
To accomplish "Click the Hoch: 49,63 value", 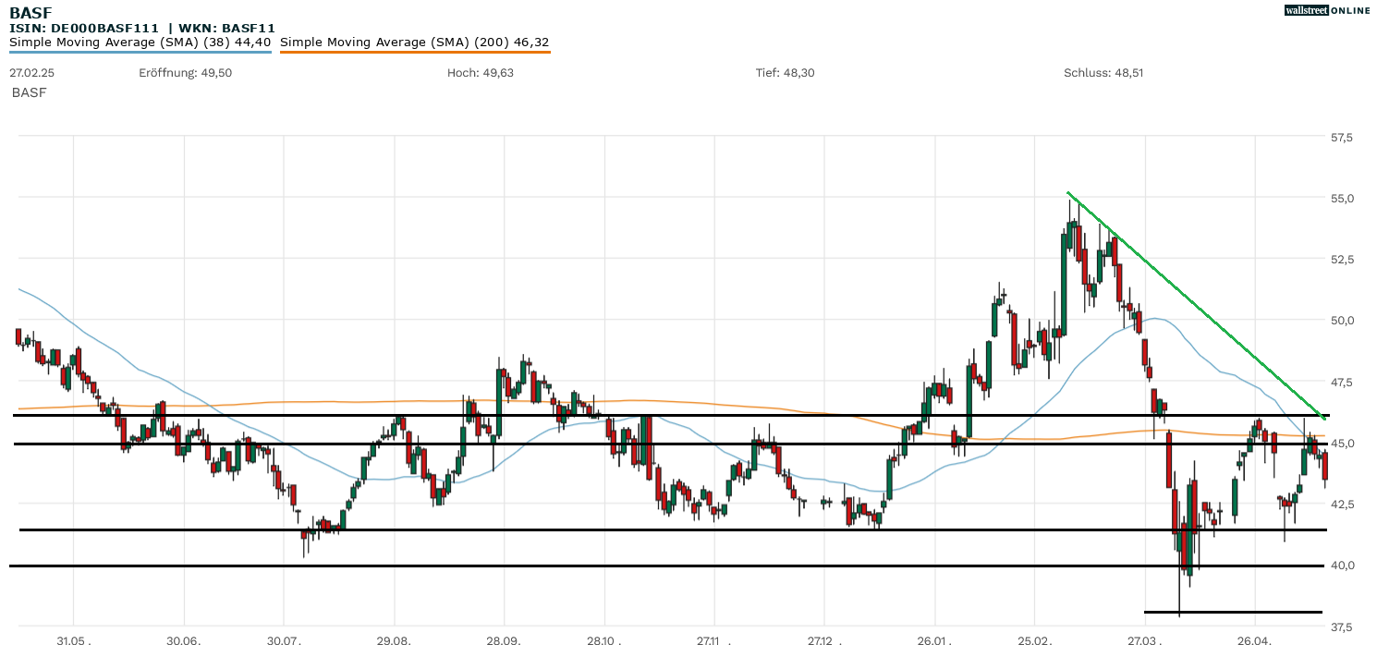I will (x=480, y=72).
